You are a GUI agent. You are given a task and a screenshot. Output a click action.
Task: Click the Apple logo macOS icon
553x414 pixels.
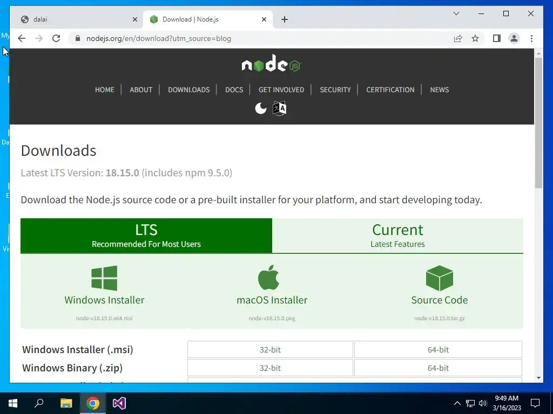269,278
